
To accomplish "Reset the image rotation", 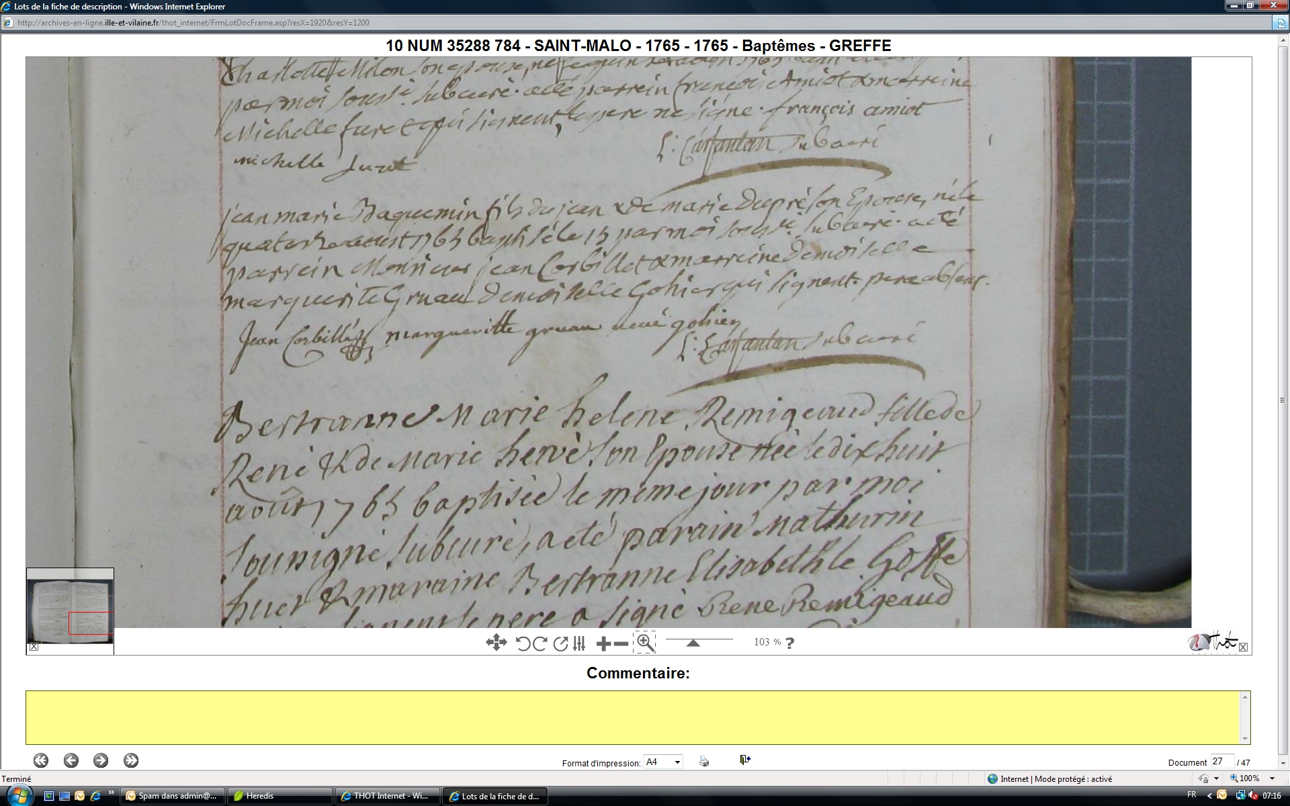I will 560,643.
